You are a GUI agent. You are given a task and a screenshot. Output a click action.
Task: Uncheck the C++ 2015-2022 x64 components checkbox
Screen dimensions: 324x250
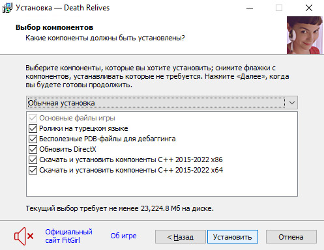click(x=33, y=170)
